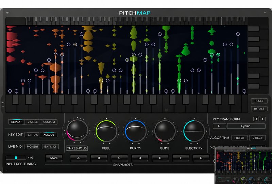This screenshot has height=184, width=272.
Task: Shift the keyboard view down with the down arrow
Action: tap(3, 106)
